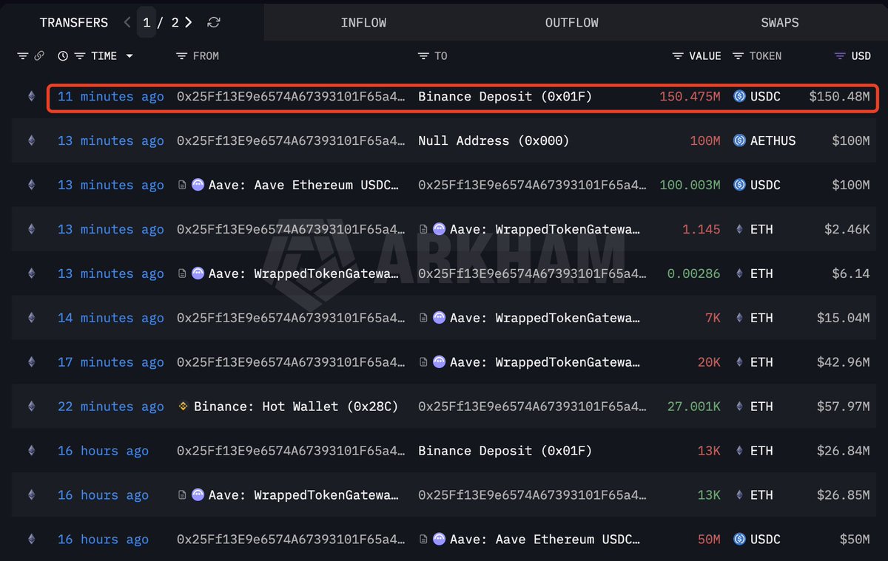Click contract document icon in the 7K ETH row

423,318
